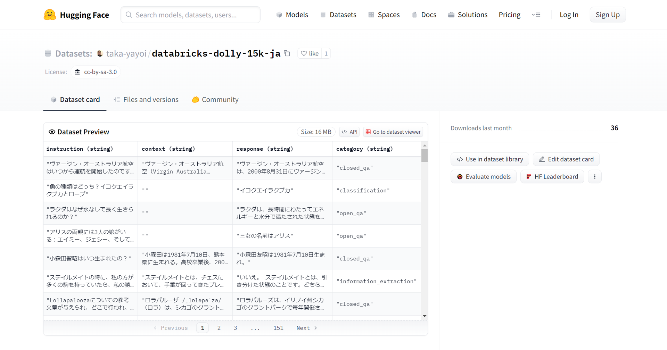Go to page 2 of preview

[219, 328]
